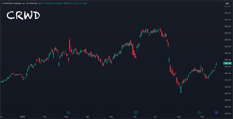The image size is (233, 119).
Task: Click the Jul label on time axis
Action: pyautogui.click(x=156, y=117)
